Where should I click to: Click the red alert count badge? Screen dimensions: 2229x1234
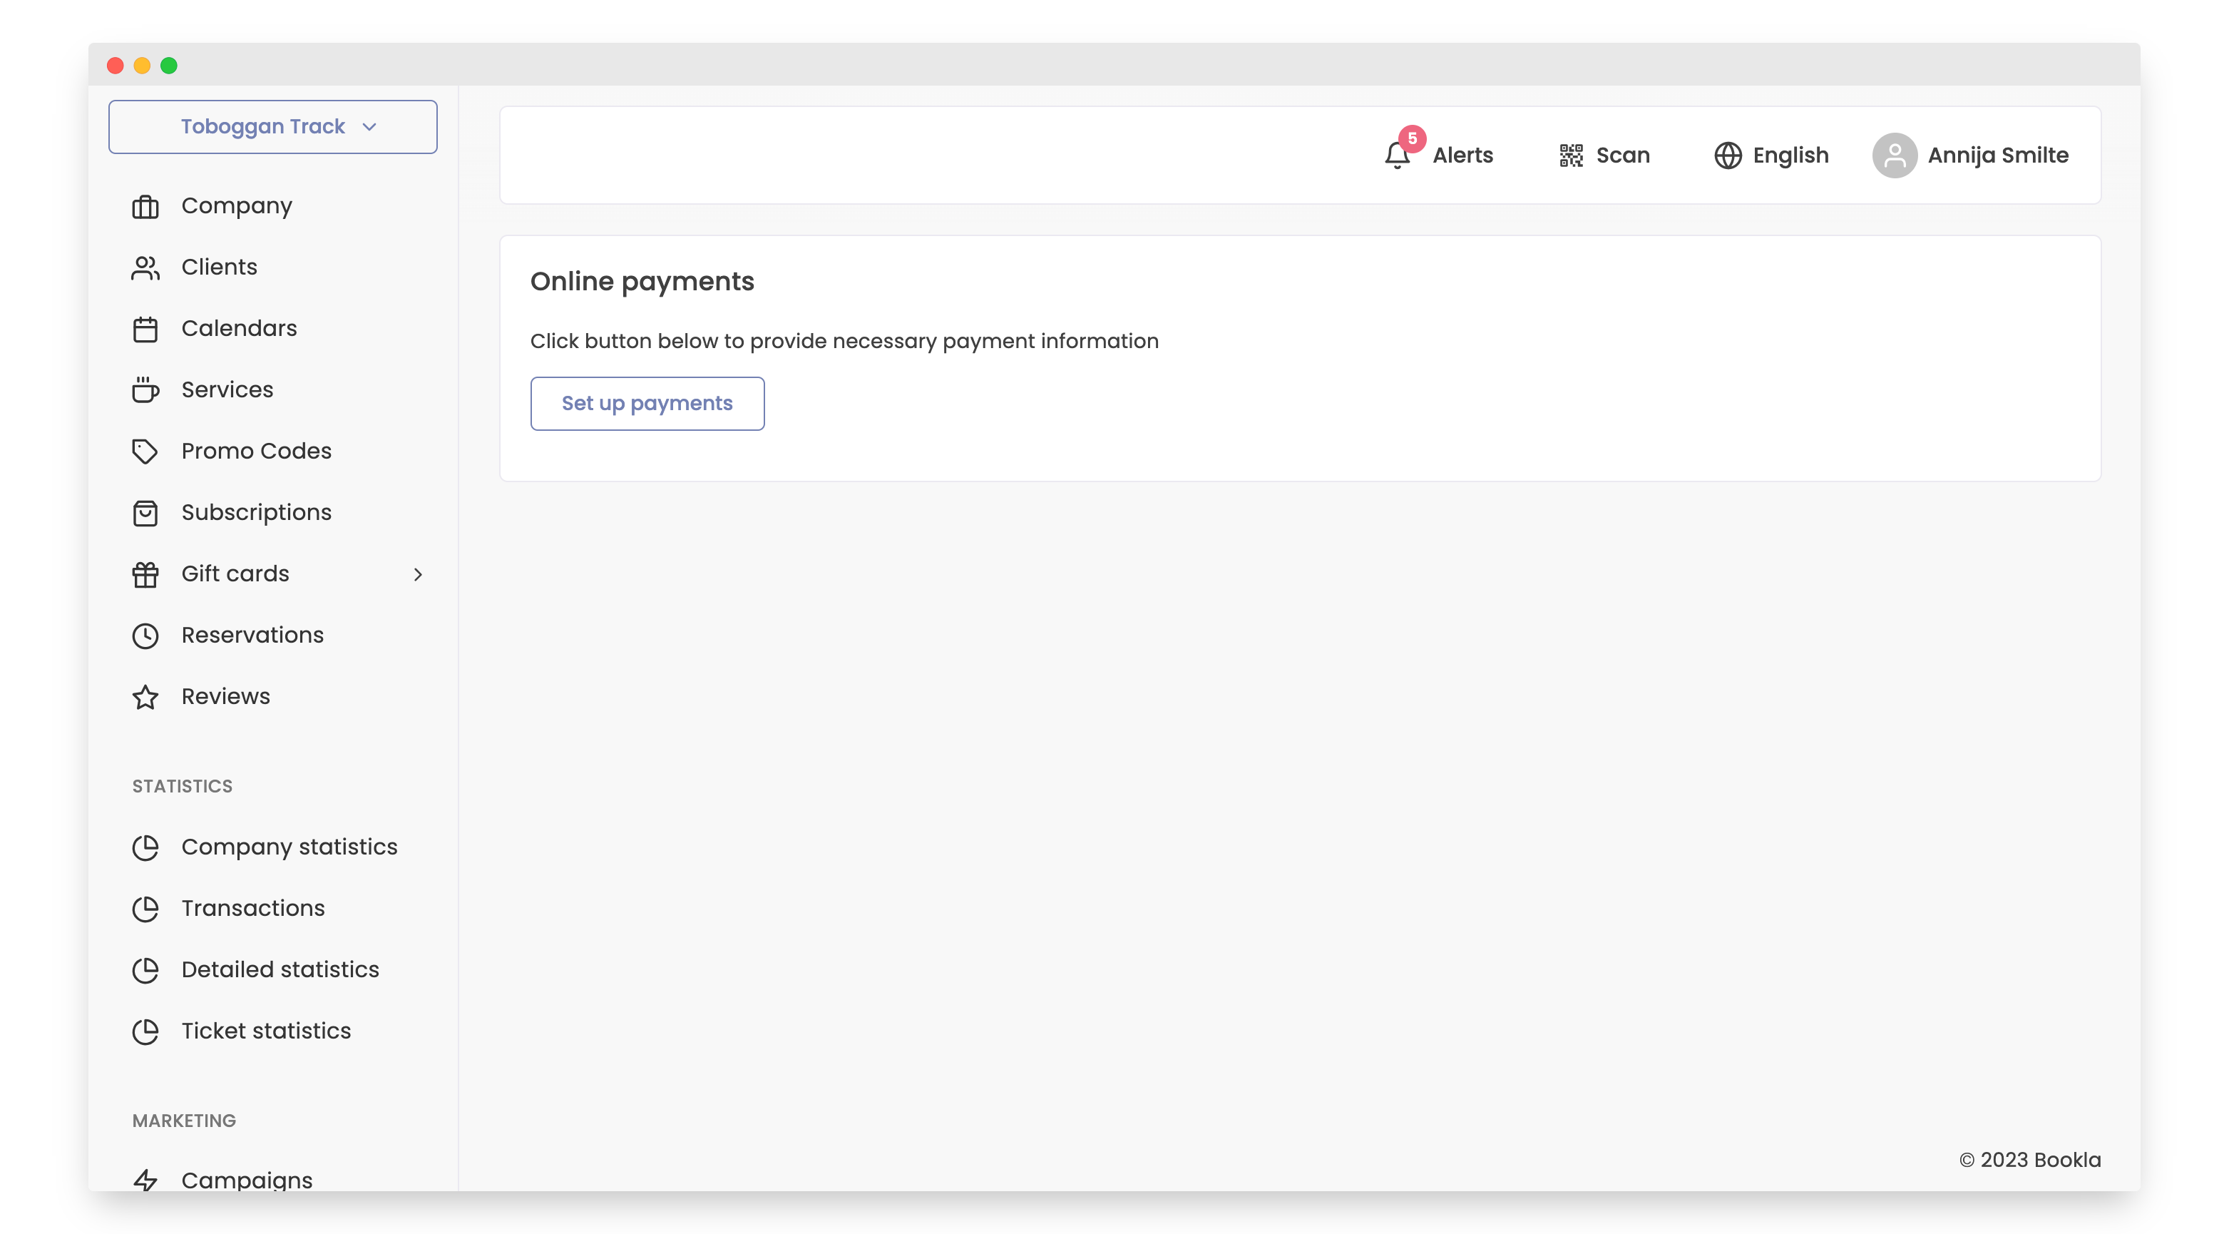(x=1412, y=138)
